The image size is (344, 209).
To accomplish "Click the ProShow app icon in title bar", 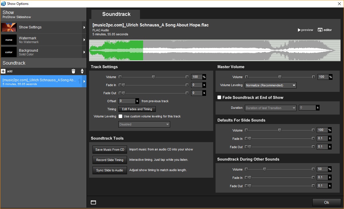I will pyautogui.click(x=3, y=3).
